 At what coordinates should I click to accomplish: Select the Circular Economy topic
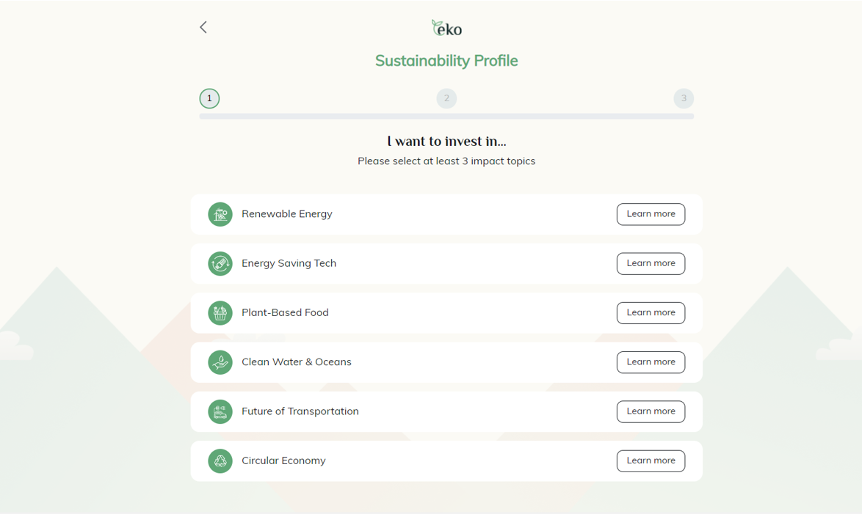tap(284, 461)
